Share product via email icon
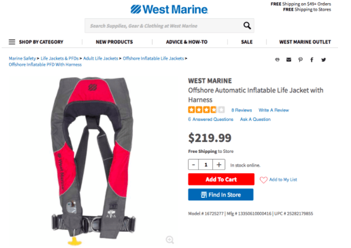Viewport: 351px width, 248px height. (x=288, y=59)
